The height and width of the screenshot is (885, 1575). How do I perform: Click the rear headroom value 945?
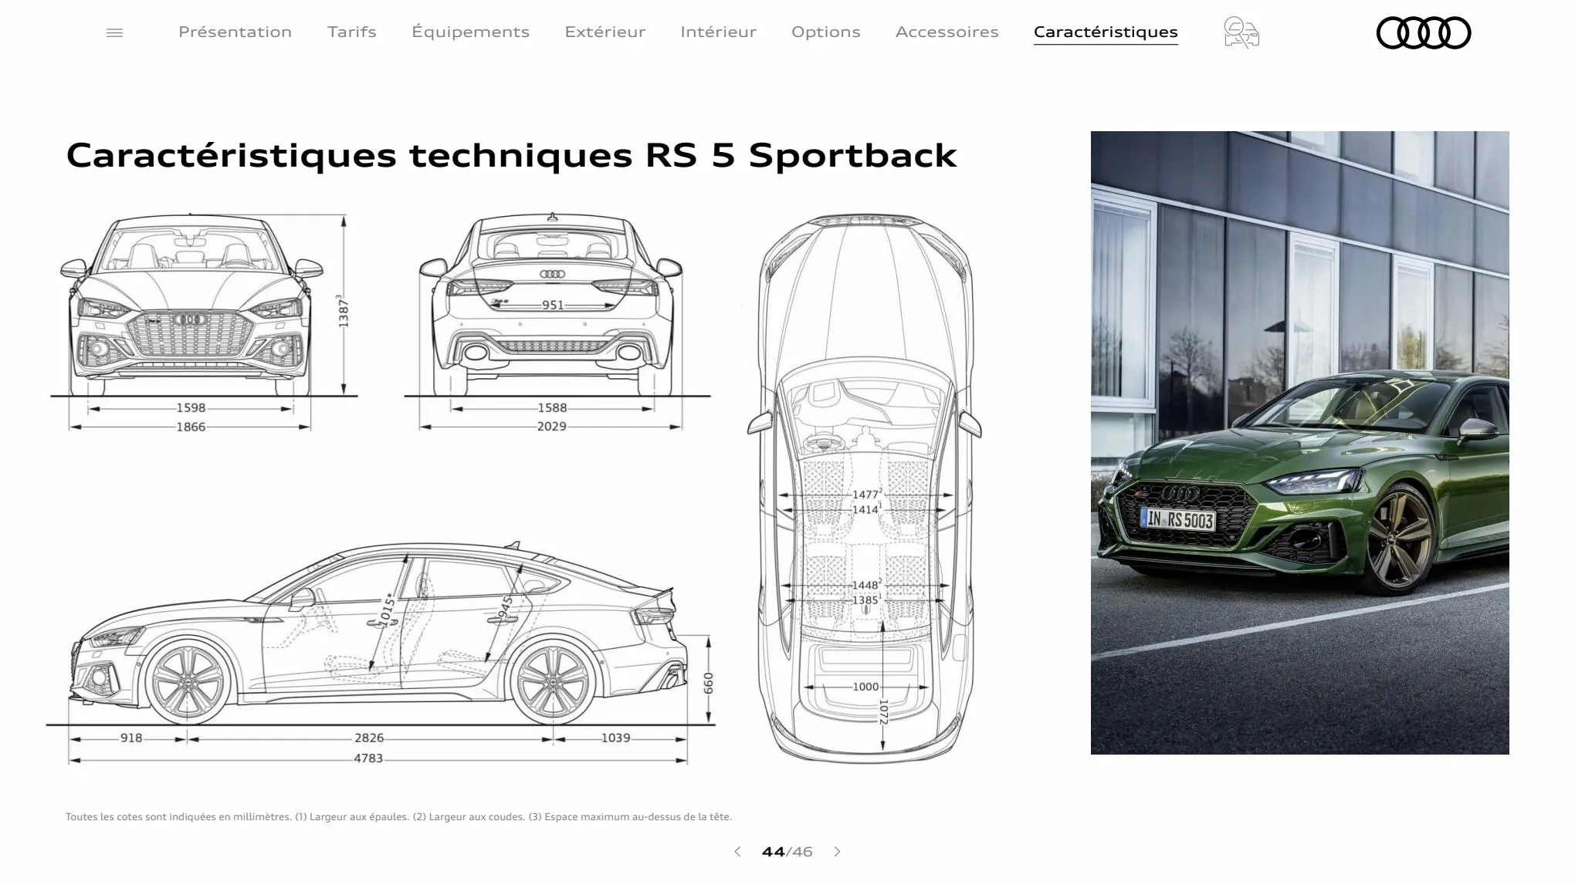coord(506,608)
